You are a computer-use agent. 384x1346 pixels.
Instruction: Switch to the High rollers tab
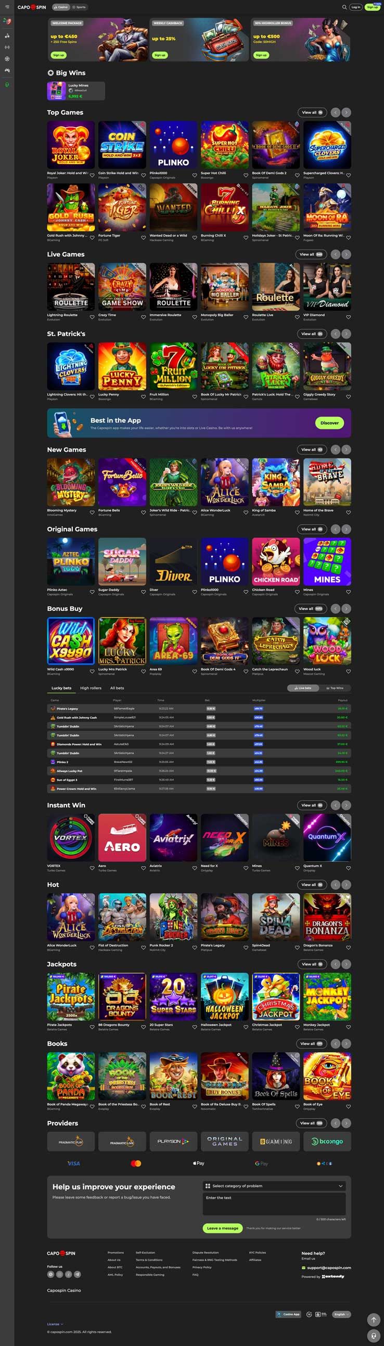(91, 688)
